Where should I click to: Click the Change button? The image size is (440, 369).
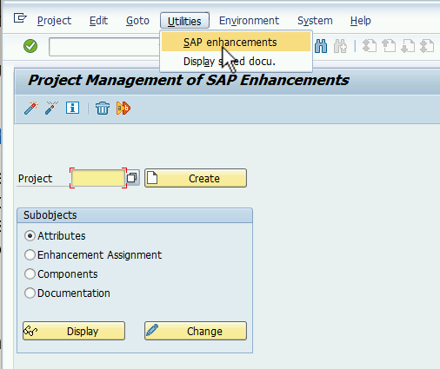click(x=196, y=331)
